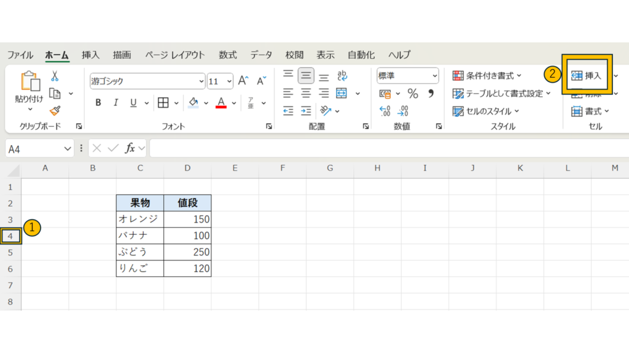Viewport: 629px width, 353px height.
Task: Click the insert function fx icon
Action: 130,148
